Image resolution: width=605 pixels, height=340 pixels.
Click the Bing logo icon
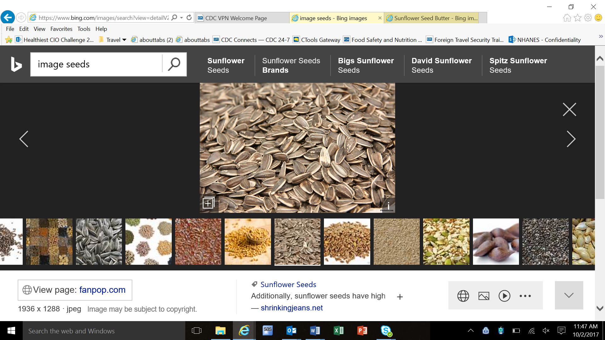pos(16,64)
